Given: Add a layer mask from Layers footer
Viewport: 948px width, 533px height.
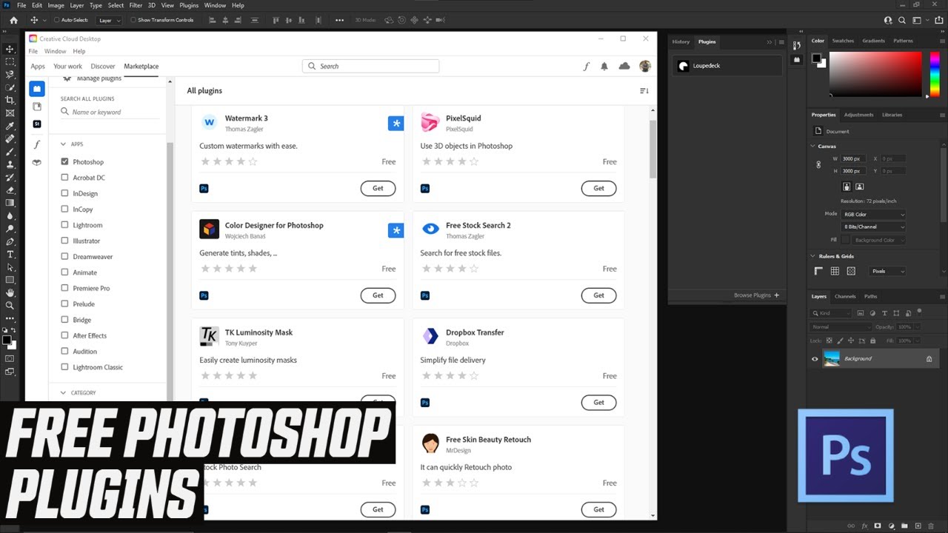Looking at the screenshot, I should [878, 526].
